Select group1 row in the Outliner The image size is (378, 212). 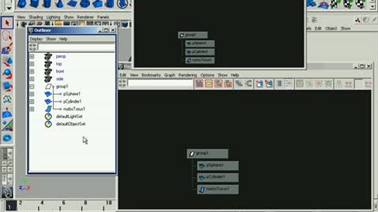coord(62,87)
